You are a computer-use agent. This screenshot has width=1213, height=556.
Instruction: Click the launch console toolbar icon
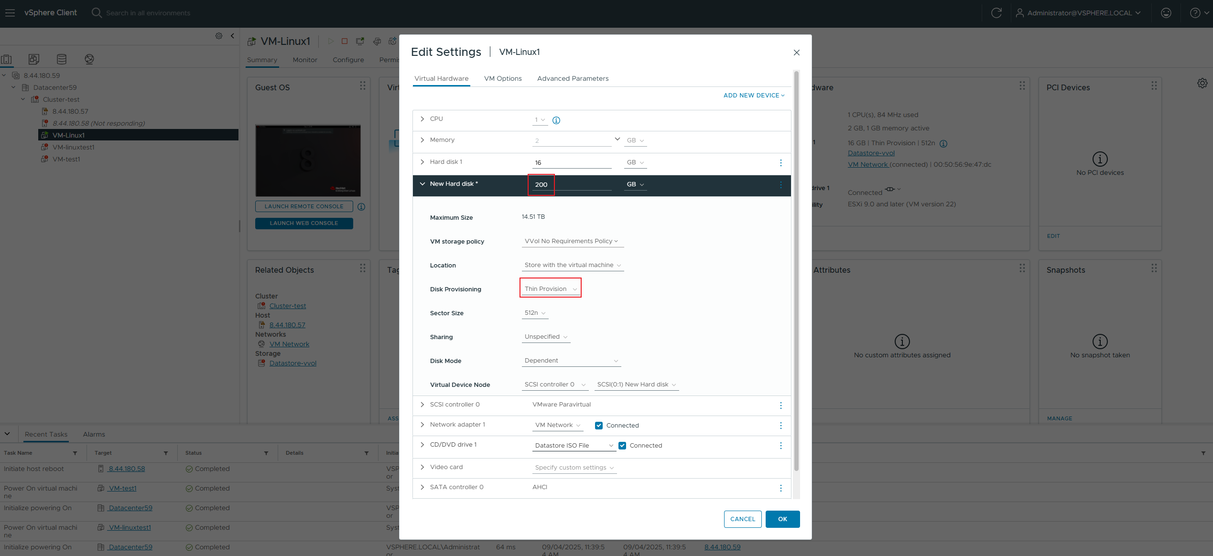coord(360,42)
